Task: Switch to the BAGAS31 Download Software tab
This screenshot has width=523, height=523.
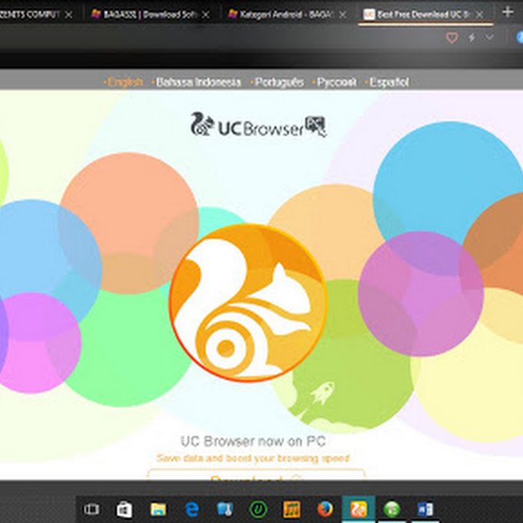Action: pyautogui.click(x=151, y=15)
